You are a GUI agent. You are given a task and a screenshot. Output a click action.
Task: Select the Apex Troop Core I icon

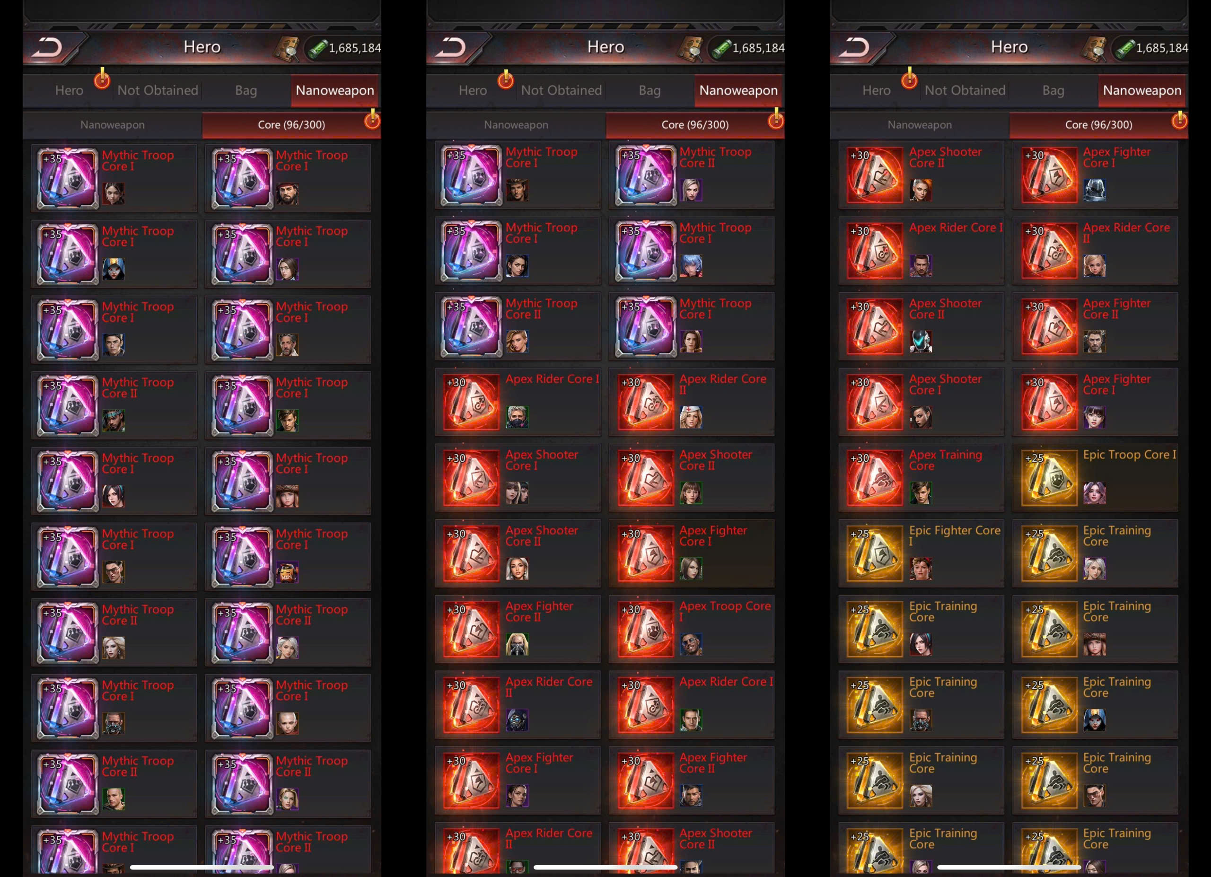(x=646, y=629)
